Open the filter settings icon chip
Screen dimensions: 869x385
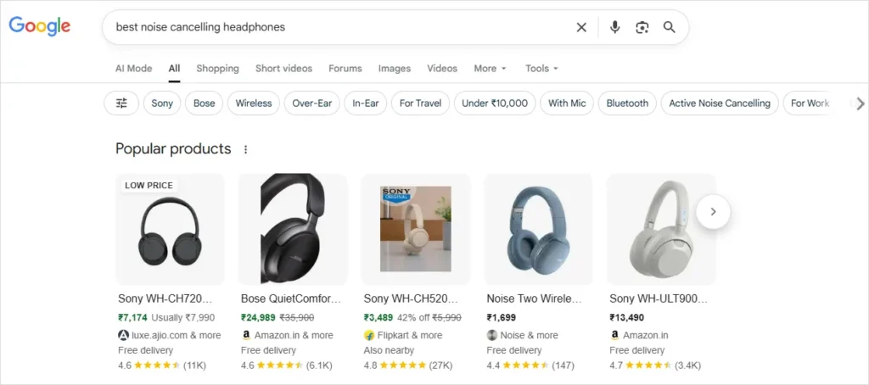(x=121, y=103)
